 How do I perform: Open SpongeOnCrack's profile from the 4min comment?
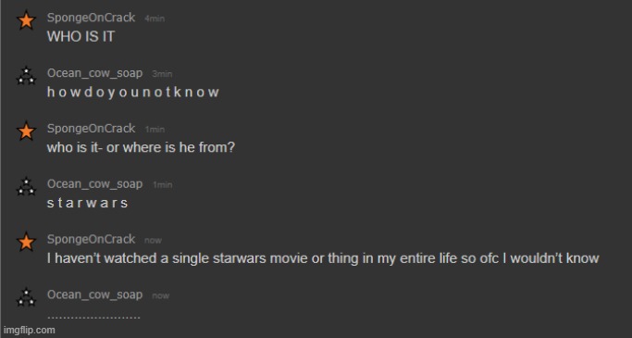click(91, 19)
